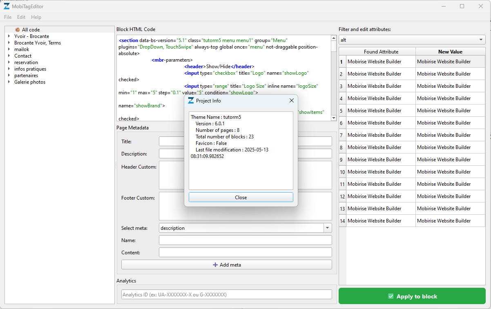Close the Project Info dialog with X

tap(292, 100)
